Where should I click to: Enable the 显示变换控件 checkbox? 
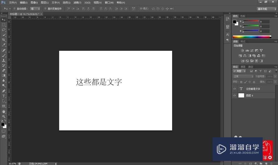(x=45, y=8)
